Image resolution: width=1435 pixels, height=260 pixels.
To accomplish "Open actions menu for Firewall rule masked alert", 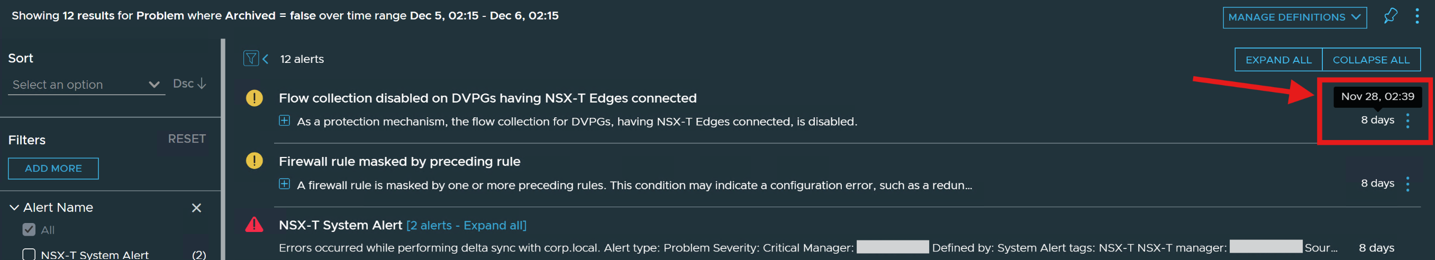I will point(1407,184).
